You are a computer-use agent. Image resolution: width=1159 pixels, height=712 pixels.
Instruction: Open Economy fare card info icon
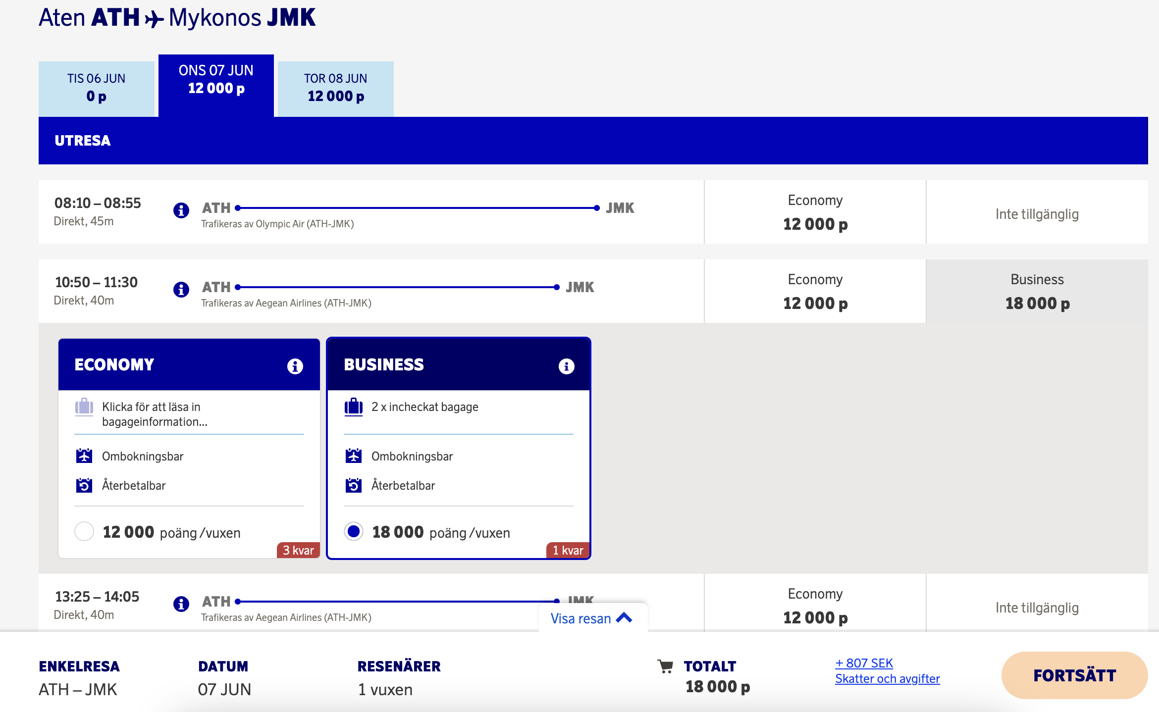pos(295,366)
